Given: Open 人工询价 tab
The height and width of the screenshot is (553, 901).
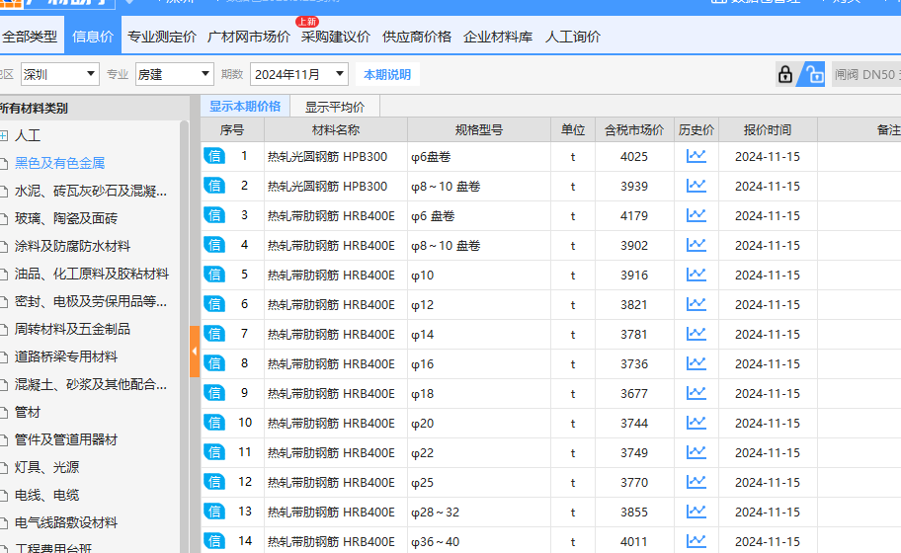Looking at the screenshot, I should (x=572, y=37).
